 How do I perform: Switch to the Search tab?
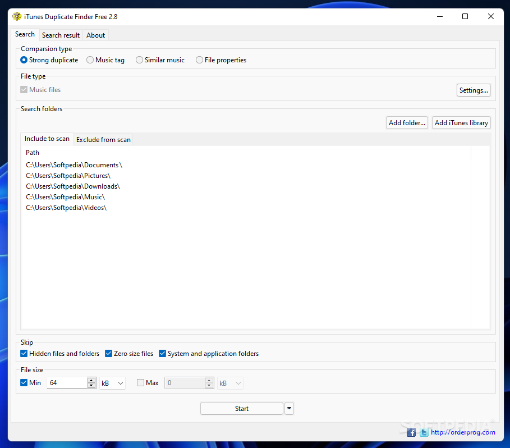coord(25,34)
